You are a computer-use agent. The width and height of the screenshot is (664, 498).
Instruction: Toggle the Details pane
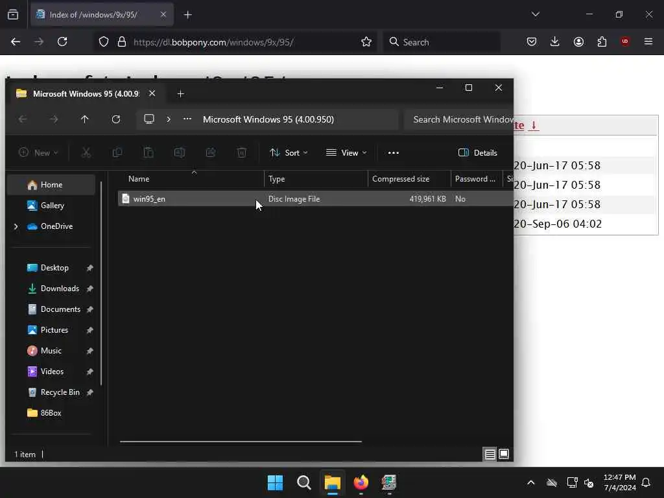(x=478, y=153)
